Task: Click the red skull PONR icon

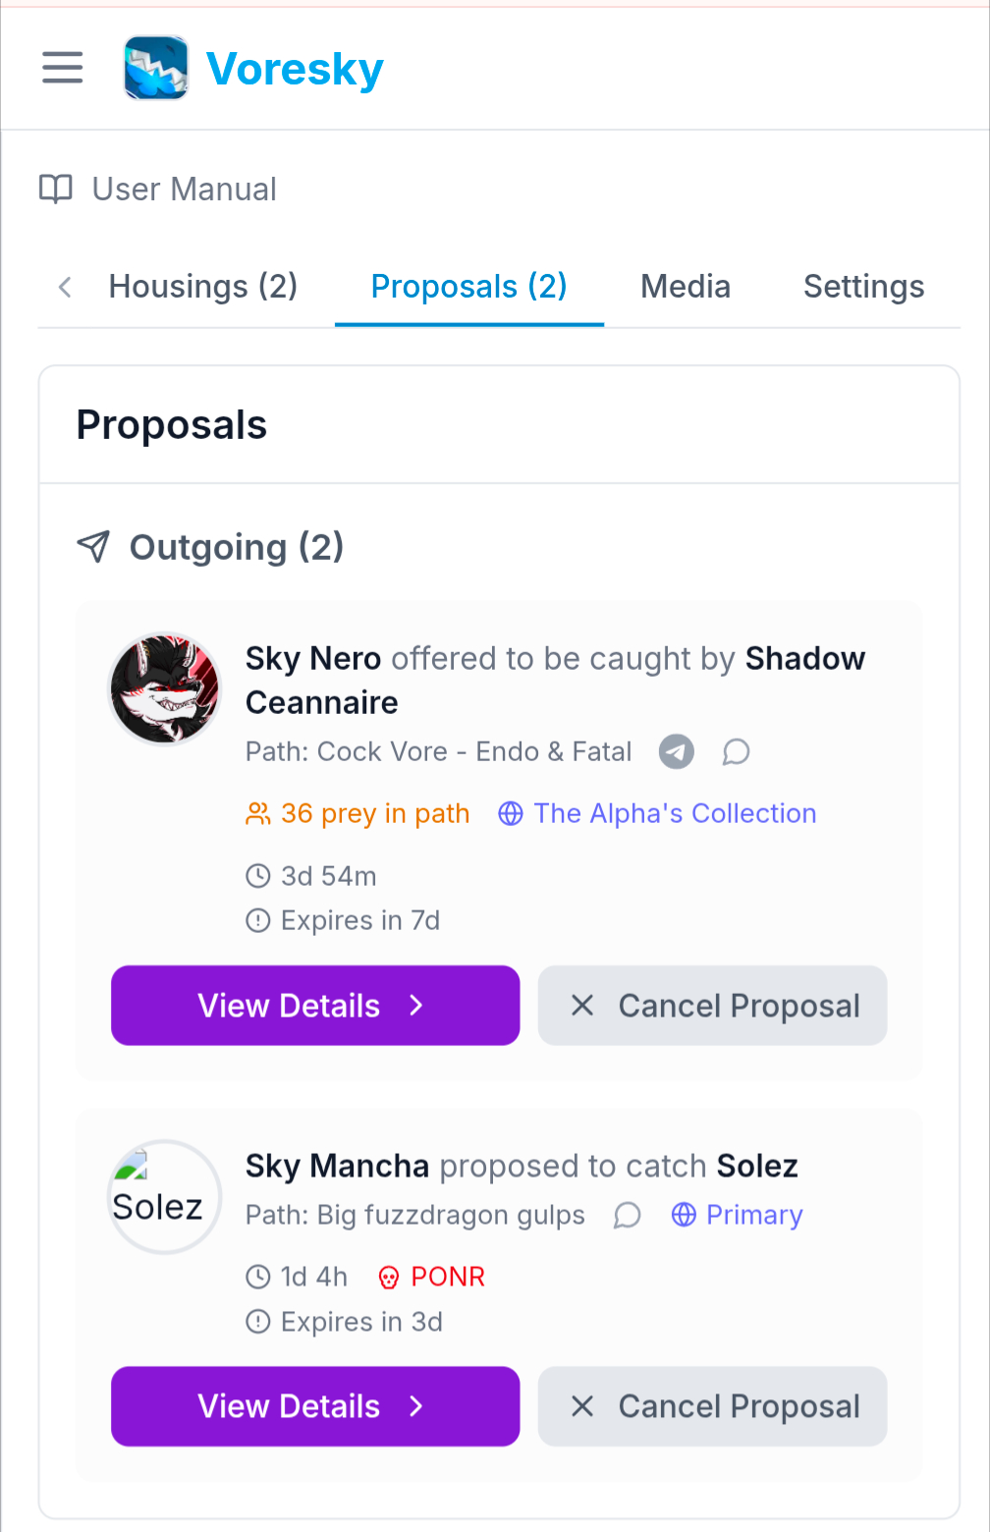Action: coord(389,1277)
